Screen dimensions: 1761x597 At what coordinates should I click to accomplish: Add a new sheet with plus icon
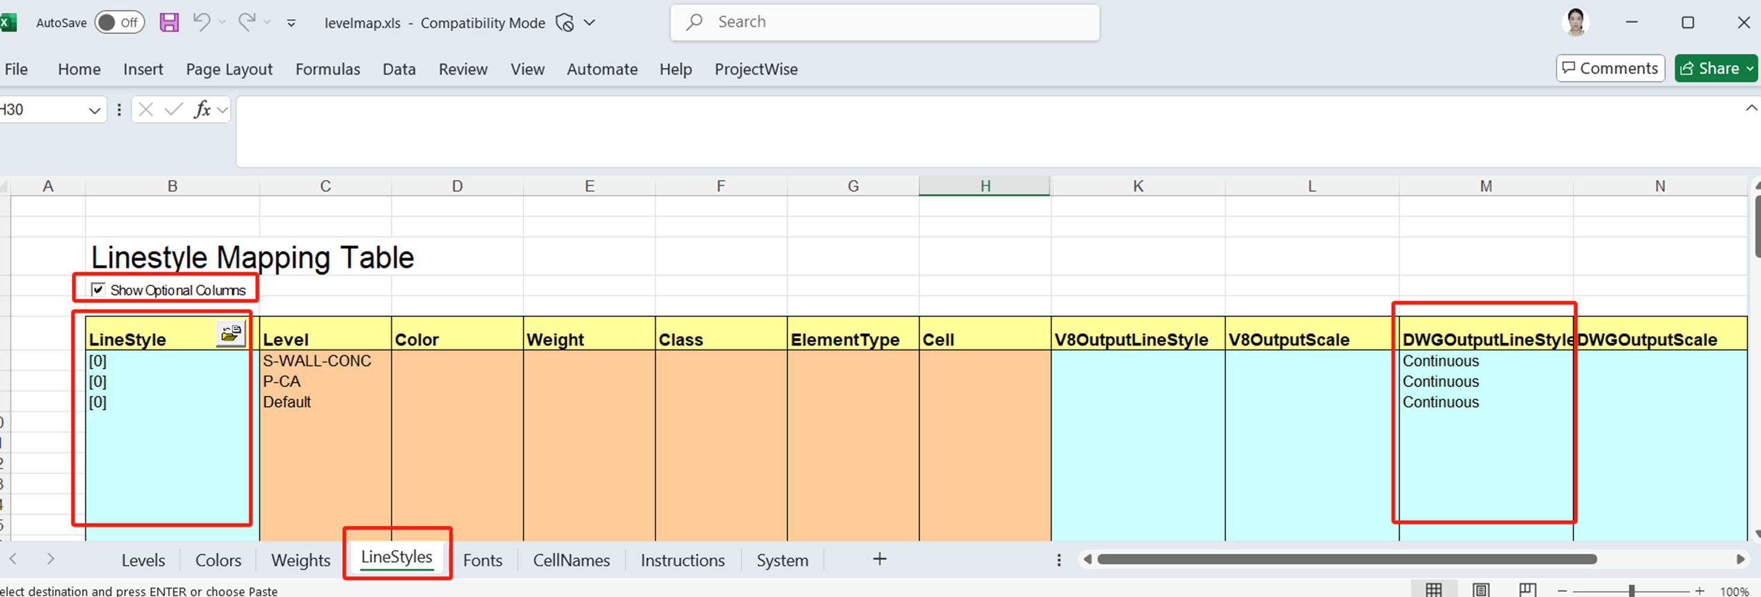879,559
